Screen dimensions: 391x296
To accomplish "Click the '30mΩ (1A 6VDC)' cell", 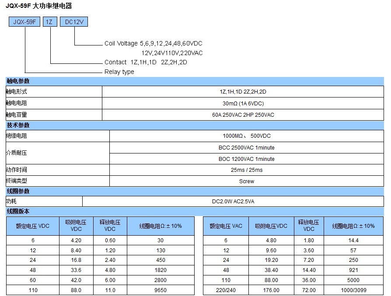I will [243, 103].
